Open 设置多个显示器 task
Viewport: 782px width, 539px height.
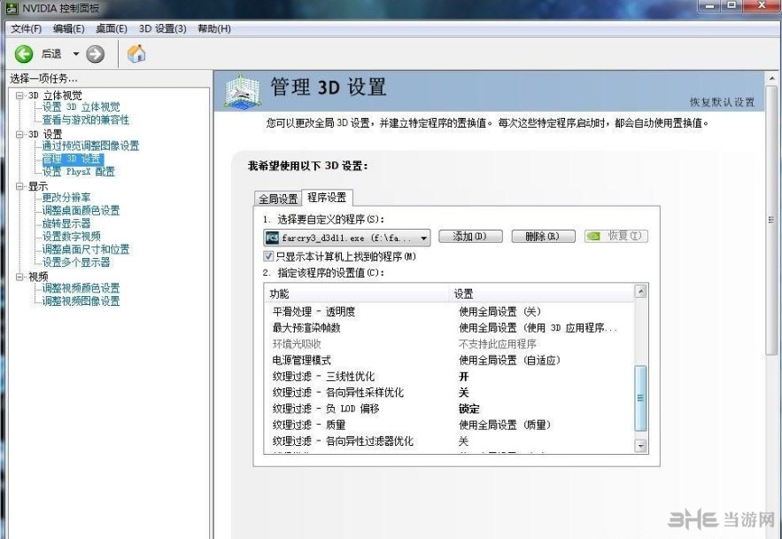[76, 262]
